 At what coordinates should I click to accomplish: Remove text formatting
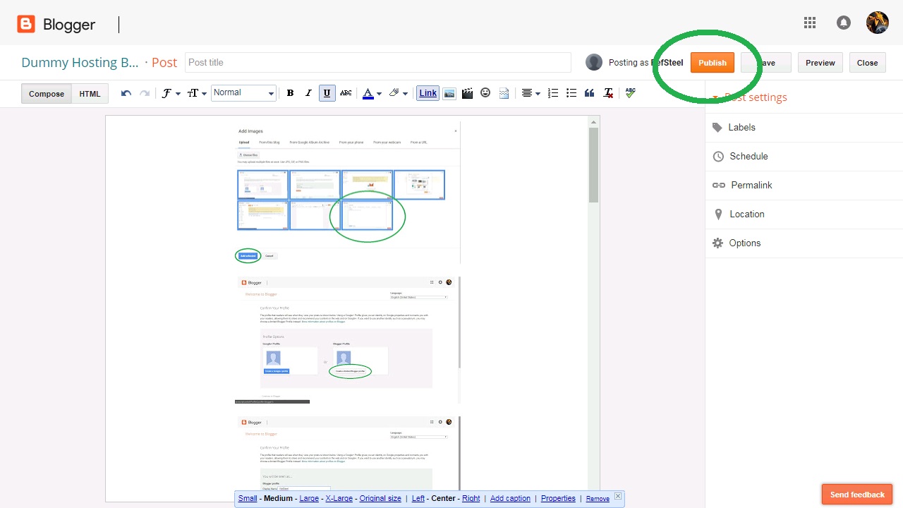(x=608, y=93)
